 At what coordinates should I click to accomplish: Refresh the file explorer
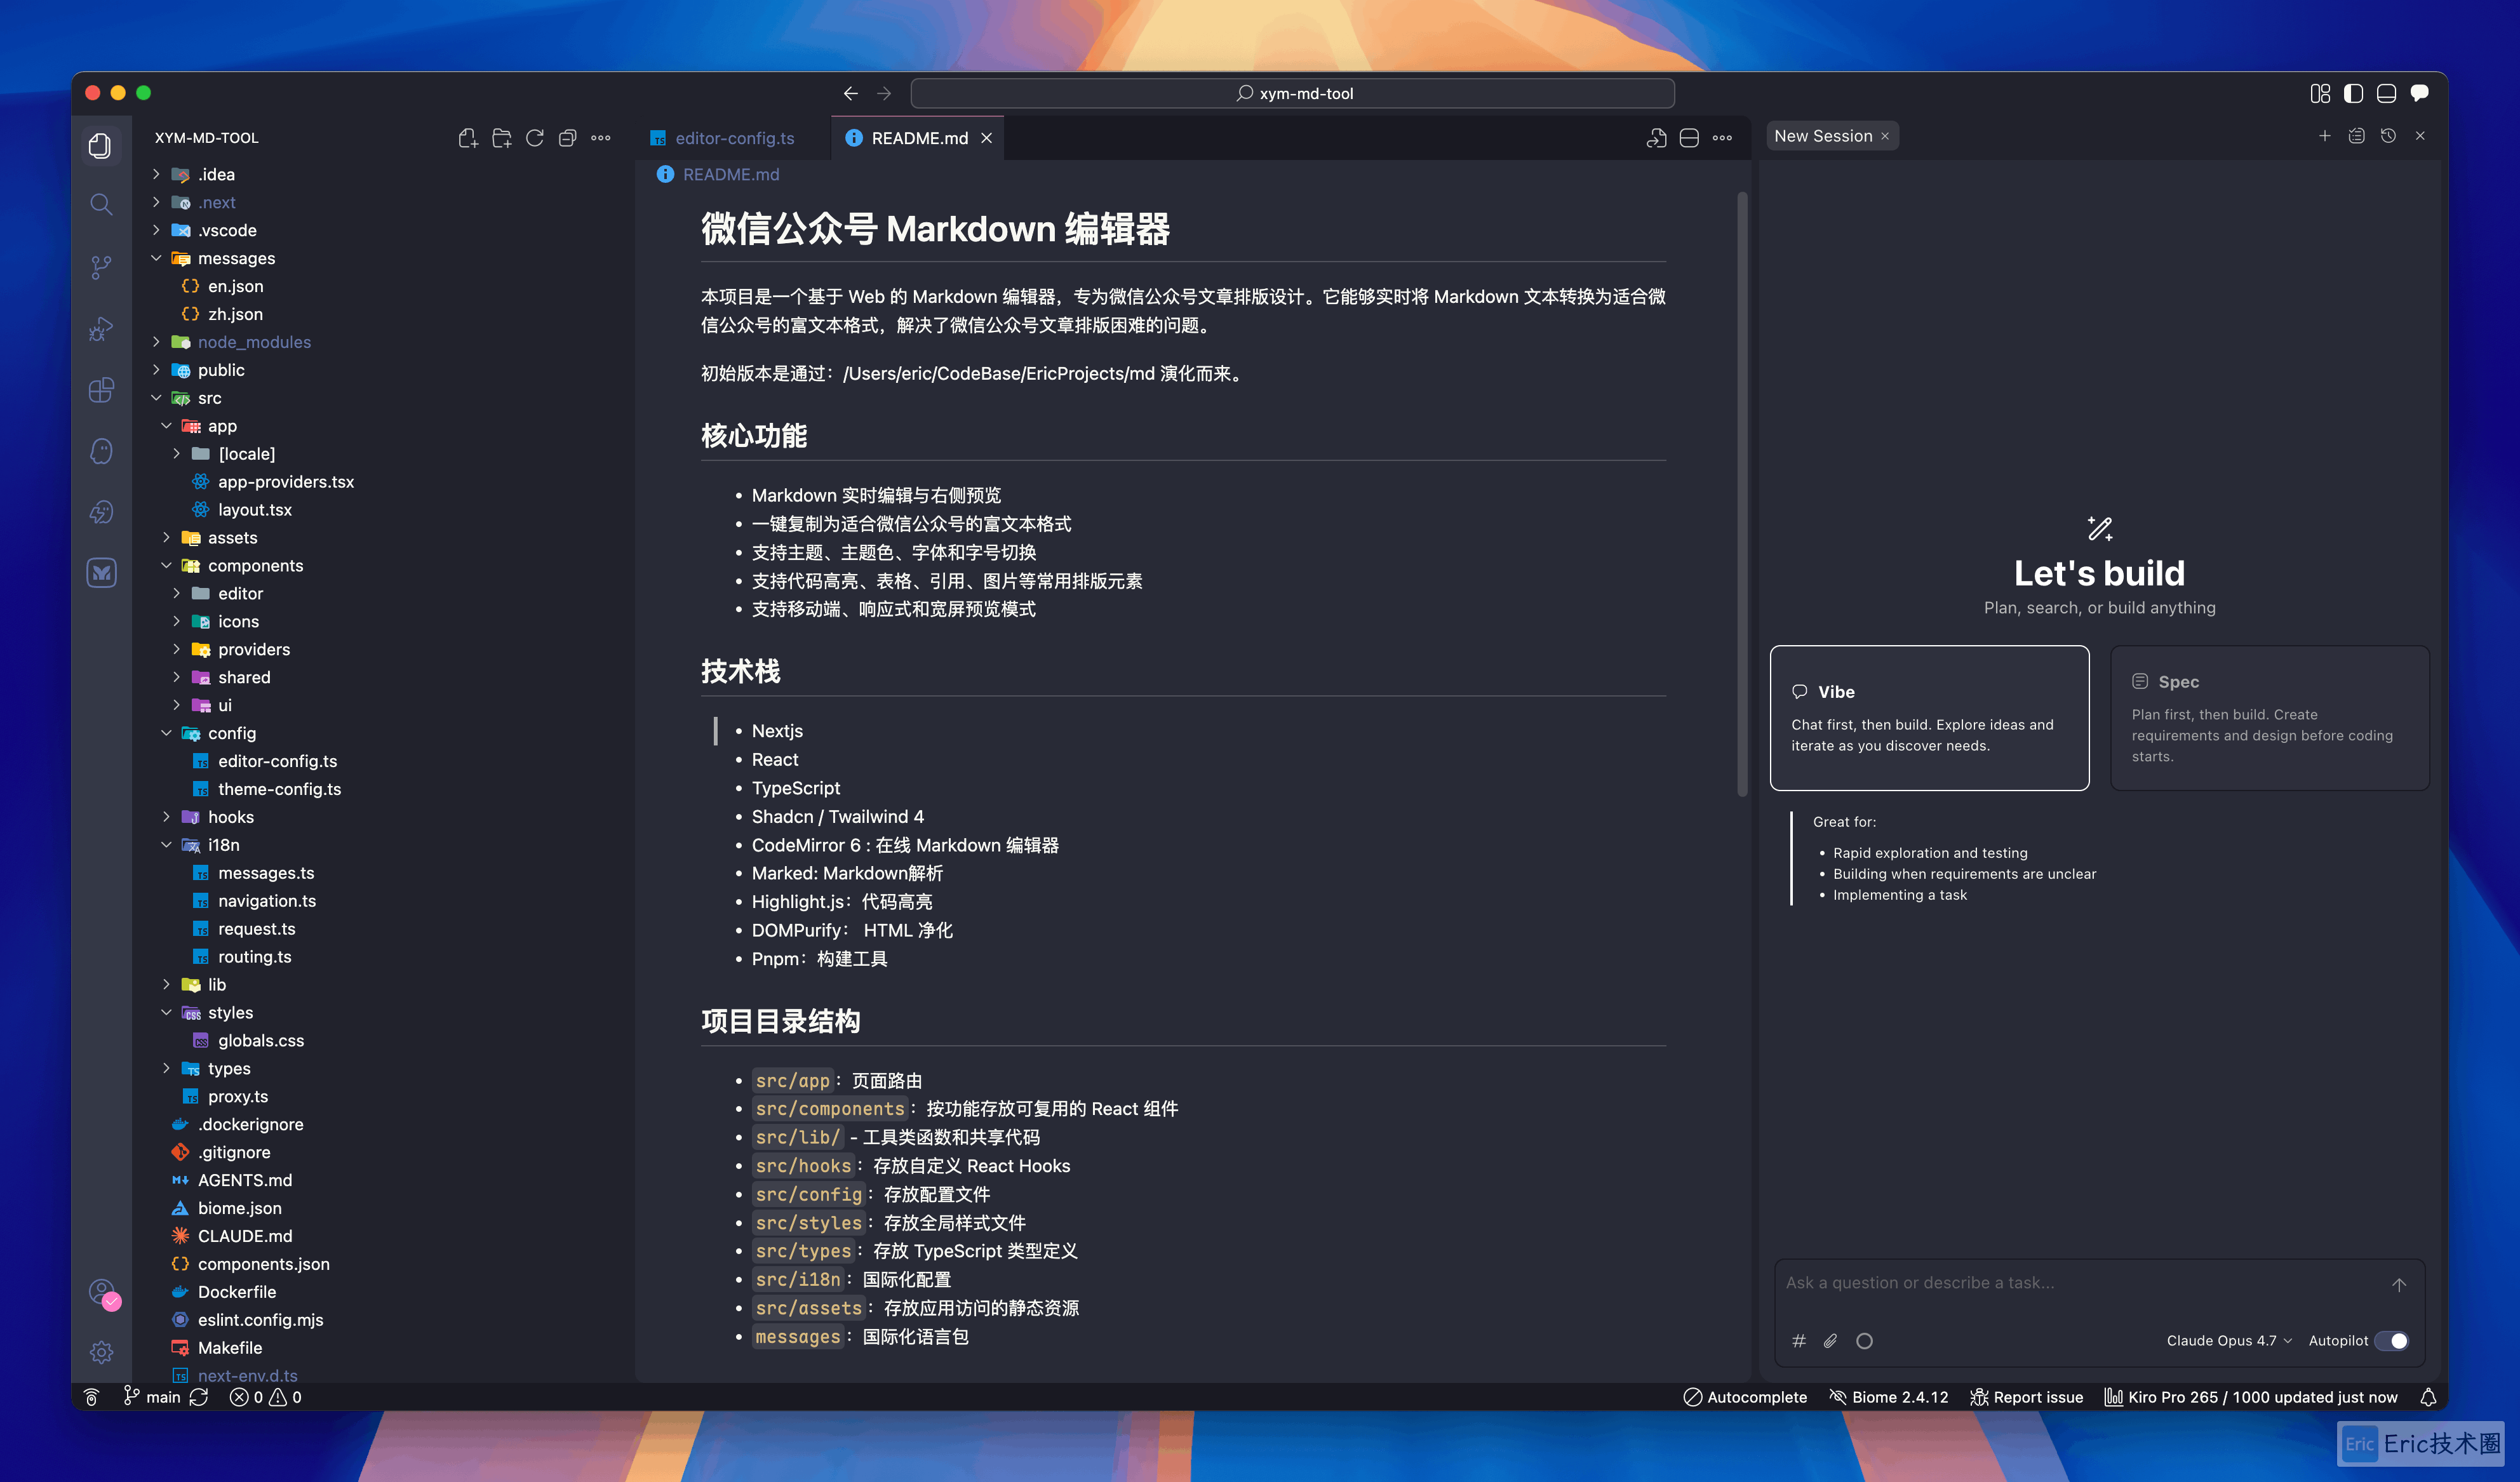(535, 138)
